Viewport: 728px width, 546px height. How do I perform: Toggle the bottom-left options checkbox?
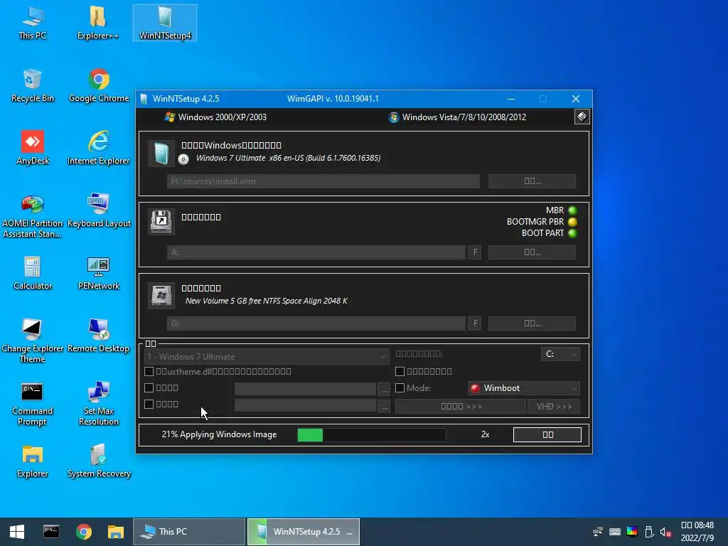(x=149, y=404)
